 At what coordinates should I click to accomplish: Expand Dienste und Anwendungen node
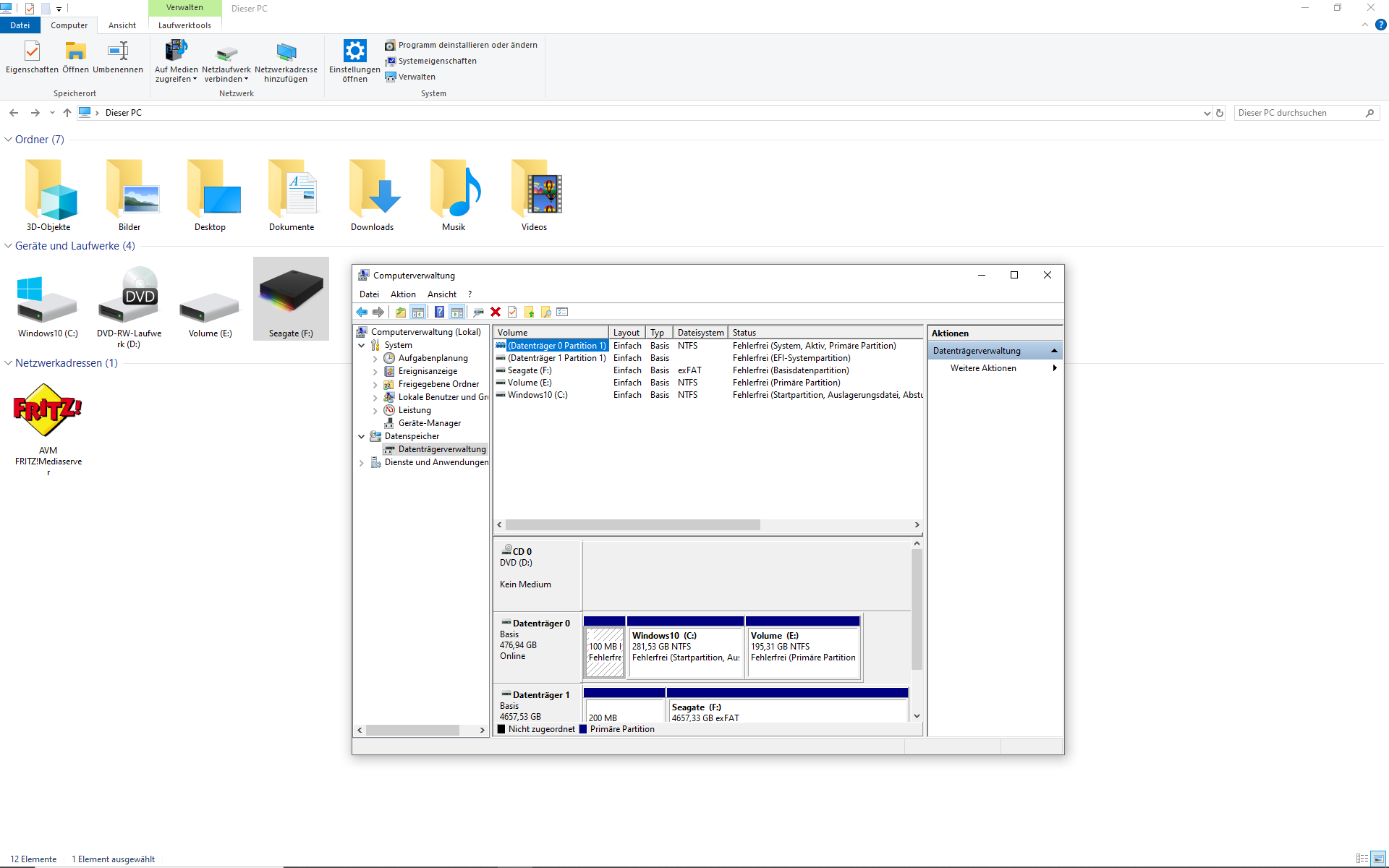[362, 463]
